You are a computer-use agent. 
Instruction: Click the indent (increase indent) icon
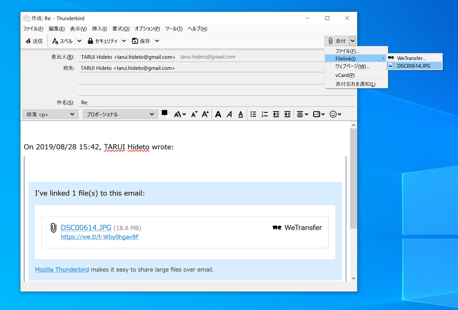(288, 114)
